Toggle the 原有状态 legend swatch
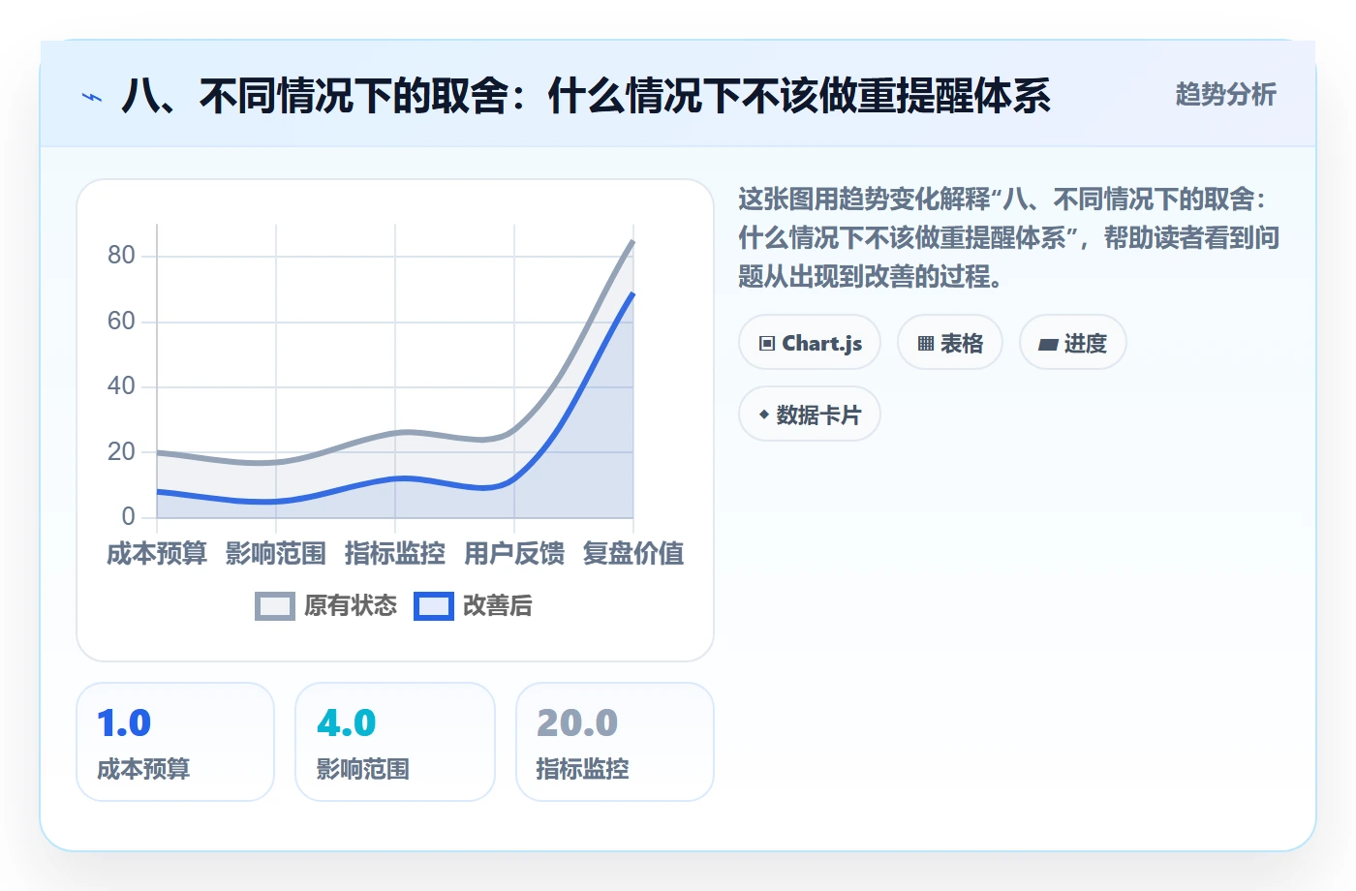Viewport: 1356px width, 891px height. click(x=275, y=606)
